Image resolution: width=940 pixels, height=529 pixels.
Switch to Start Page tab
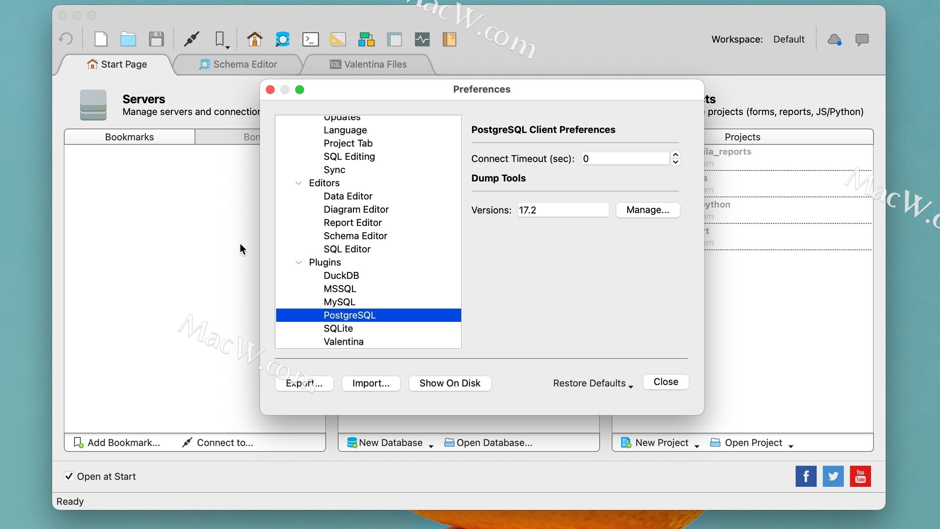coord(117,64)
